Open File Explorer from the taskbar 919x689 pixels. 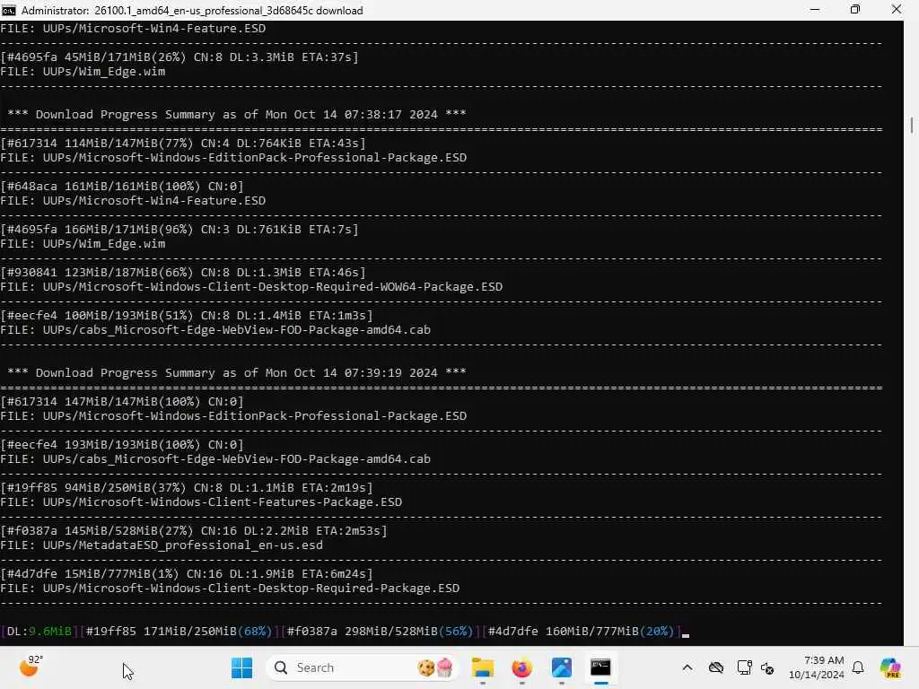tap(482, 667)
